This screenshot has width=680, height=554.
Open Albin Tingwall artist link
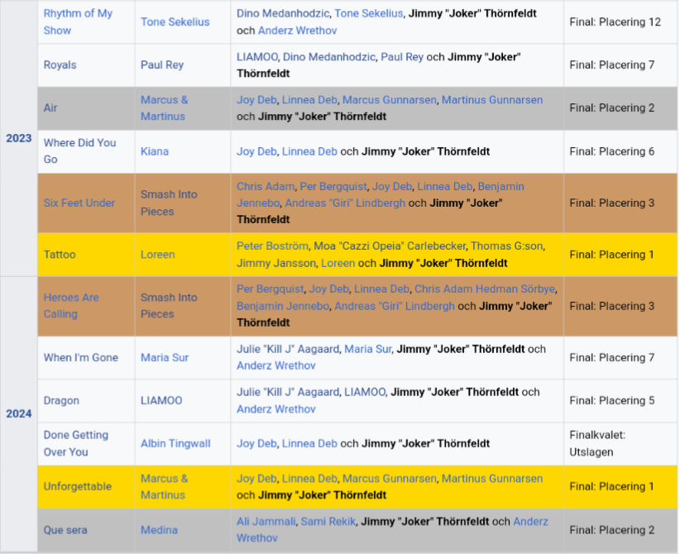[175, 443]
